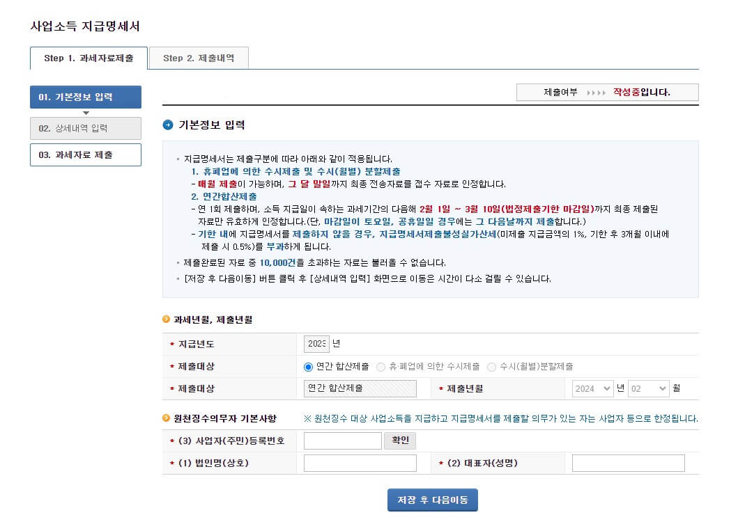Click the blue arrow icon beside 기본정보 입력 heading
The height and width of the screenshot is (531, 738).
[x=167, y=125]
